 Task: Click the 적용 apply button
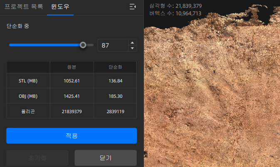72,135
